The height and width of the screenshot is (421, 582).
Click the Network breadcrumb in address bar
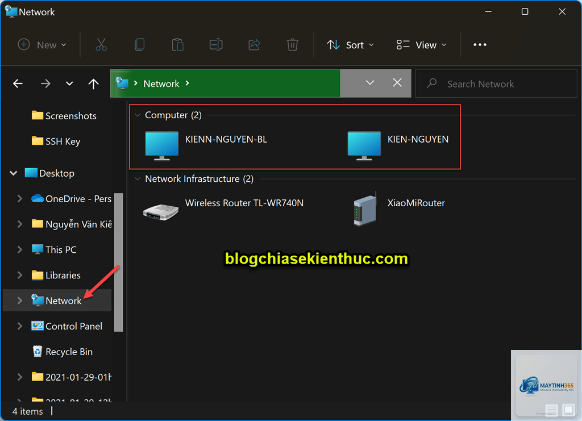tap(161, 84)
